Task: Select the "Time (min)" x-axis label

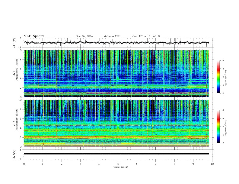Action: click(121, 167)
